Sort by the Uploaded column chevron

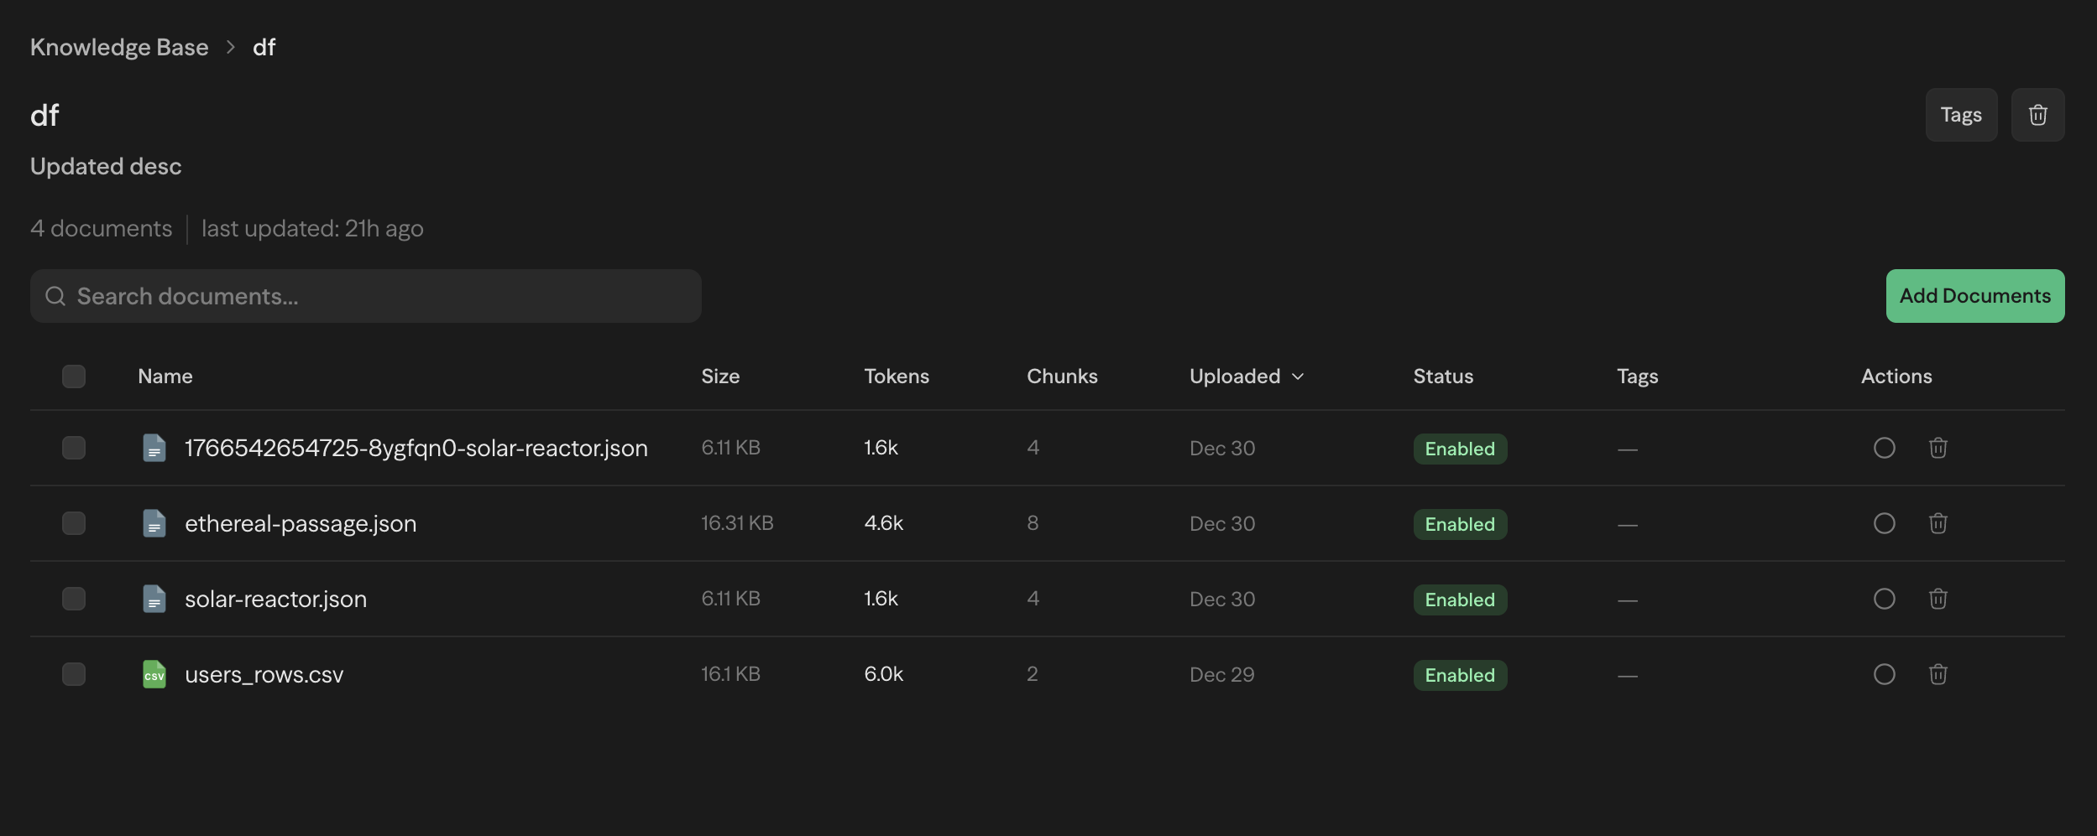[x=1298, y=376]
